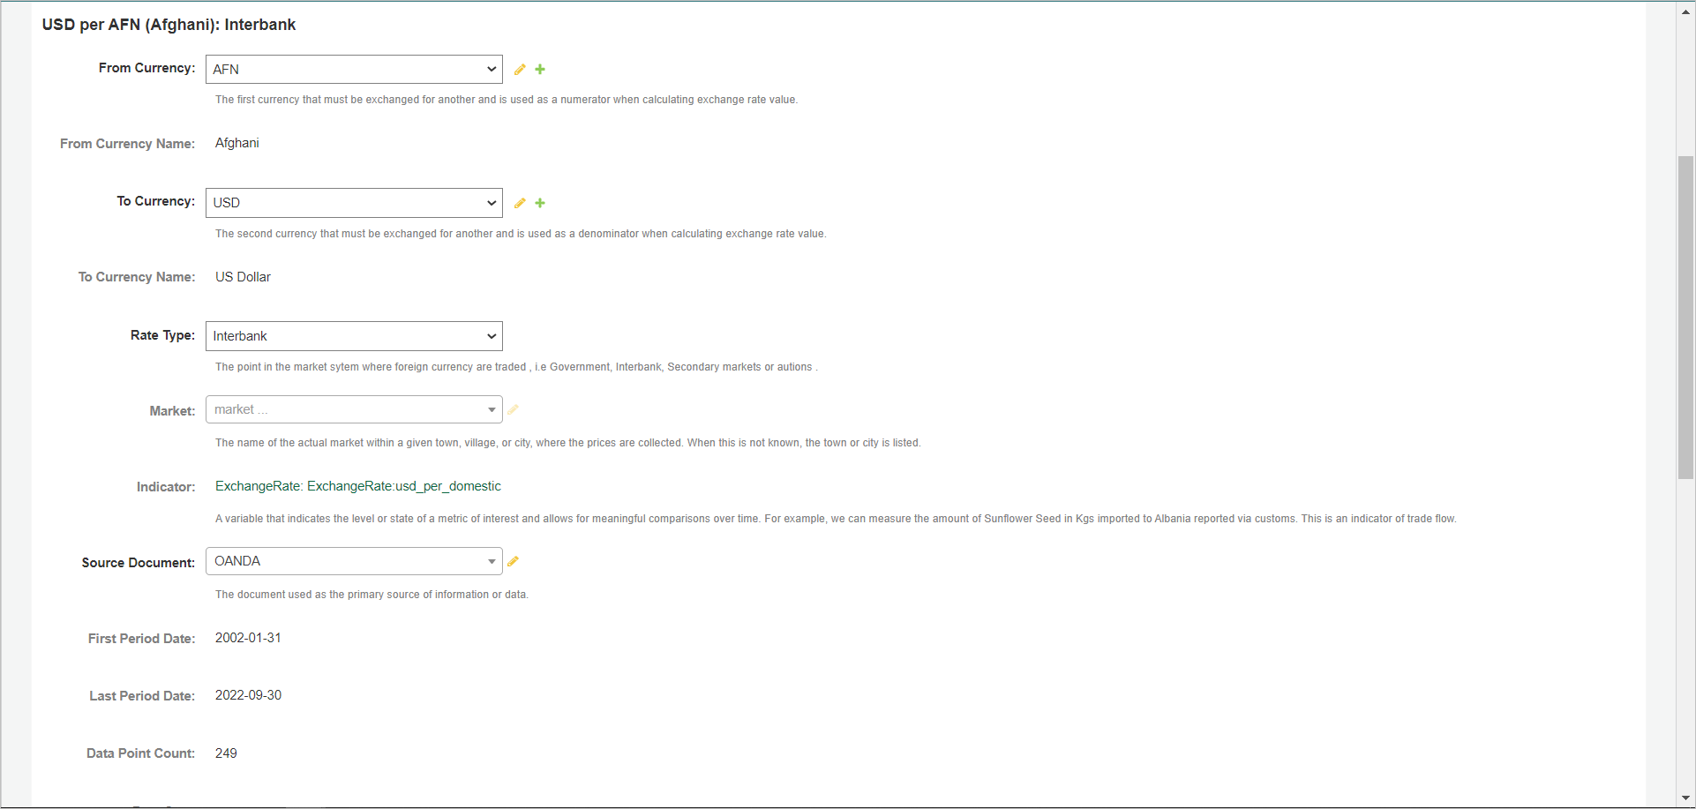Open the ExchangeRate usd_per_domestic indicator link
This screenshot has height=809, width=1696.
357,486
